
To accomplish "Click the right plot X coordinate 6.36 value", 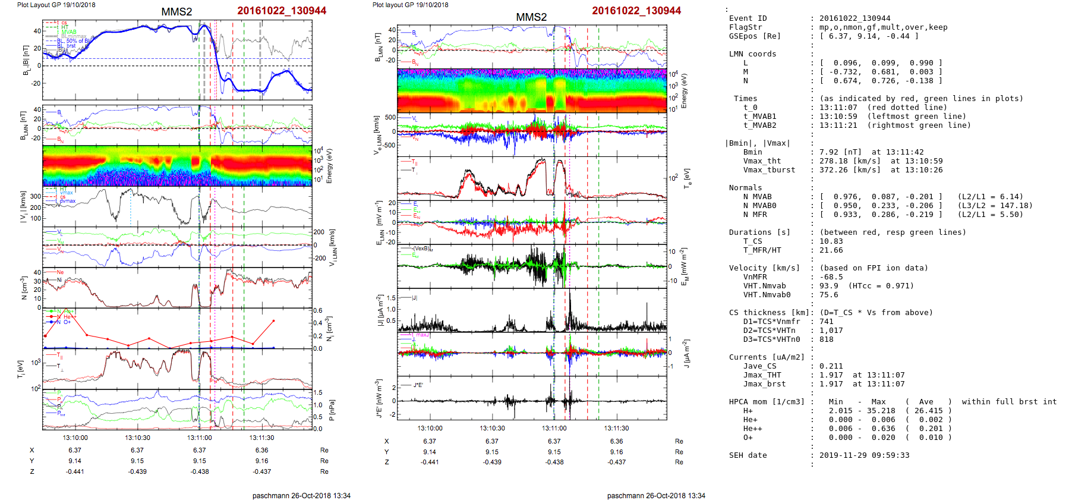I will point(616,441).
